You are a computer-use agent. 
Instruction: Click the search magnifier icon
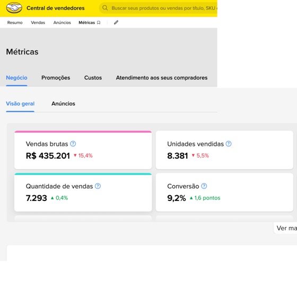tap(105, 8)
